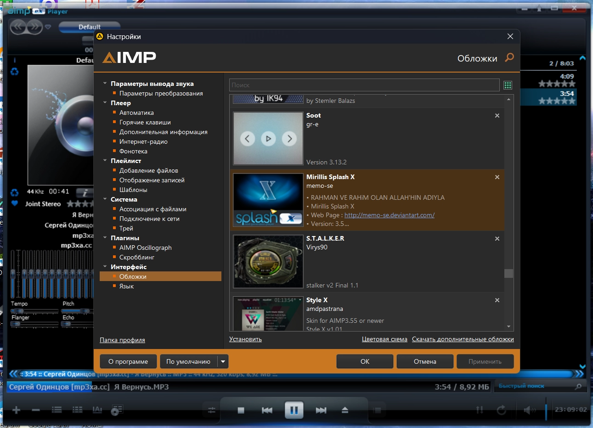Collapse the Параметры вывода звука section
The image size is (593, 428).
coord(105,84)
